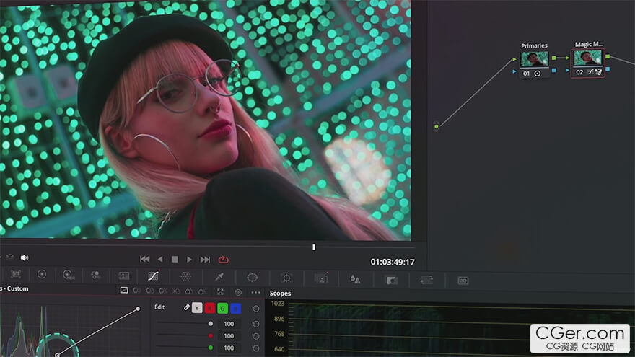Viewport: 635px width, 357px height.
Task: Switch to Lum vs Sat curve
Action: [176, 291]
